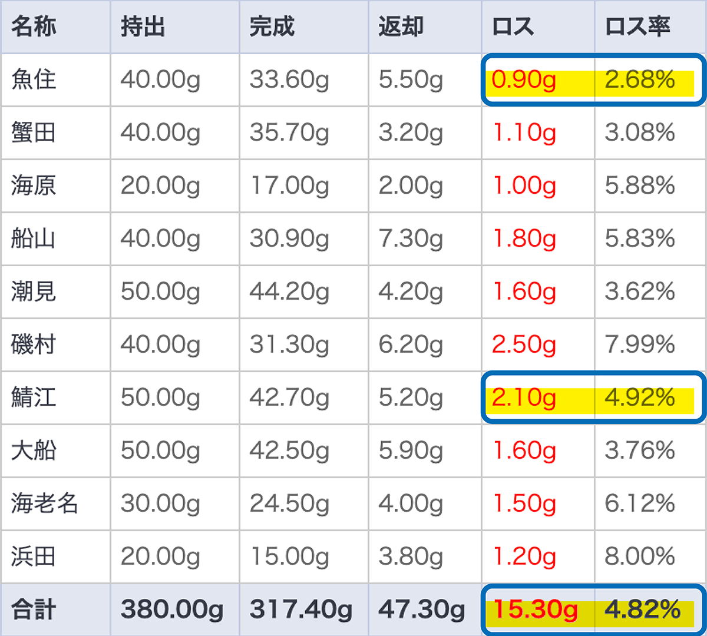This screenshot has width=707, height=636.
Task: Select the 魚住 name cell
Action: click(x=34, y=79)
